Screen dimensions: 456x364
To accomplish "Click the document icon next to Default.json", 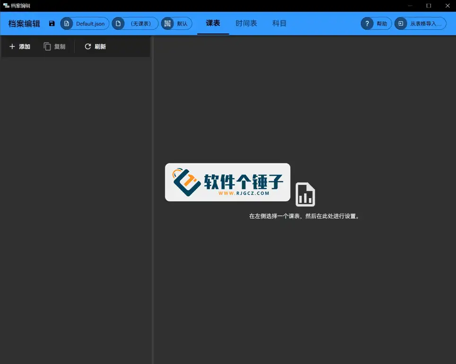I will pyautogui.click(x=67, y=23).
